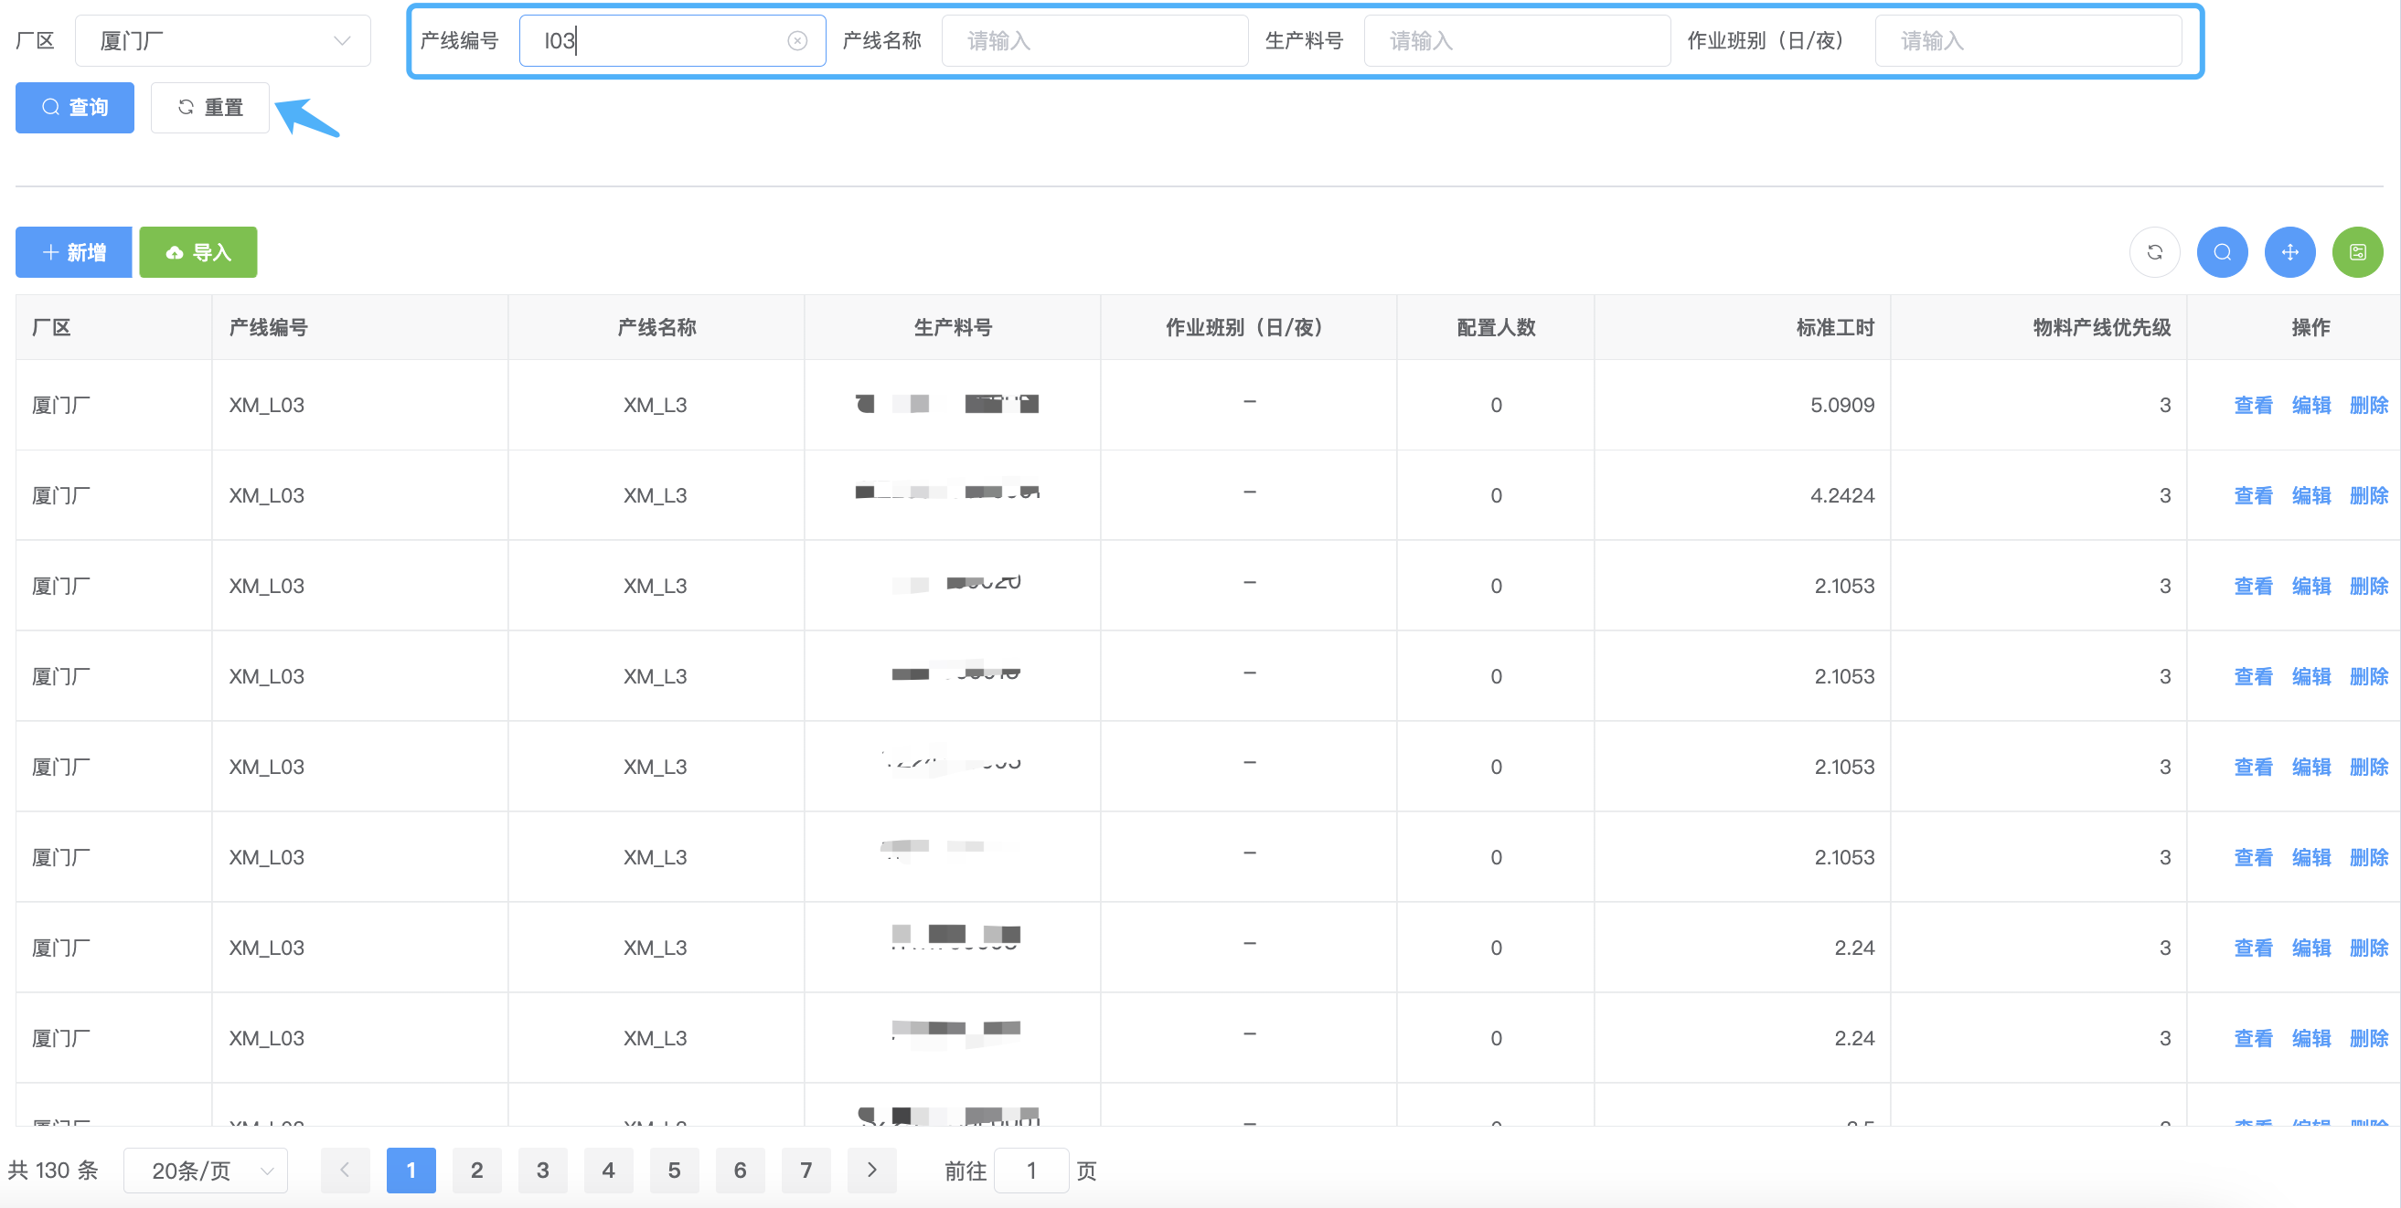Go to page 3 of results
The image size is (2401, 1208).
coord(542,1170)
